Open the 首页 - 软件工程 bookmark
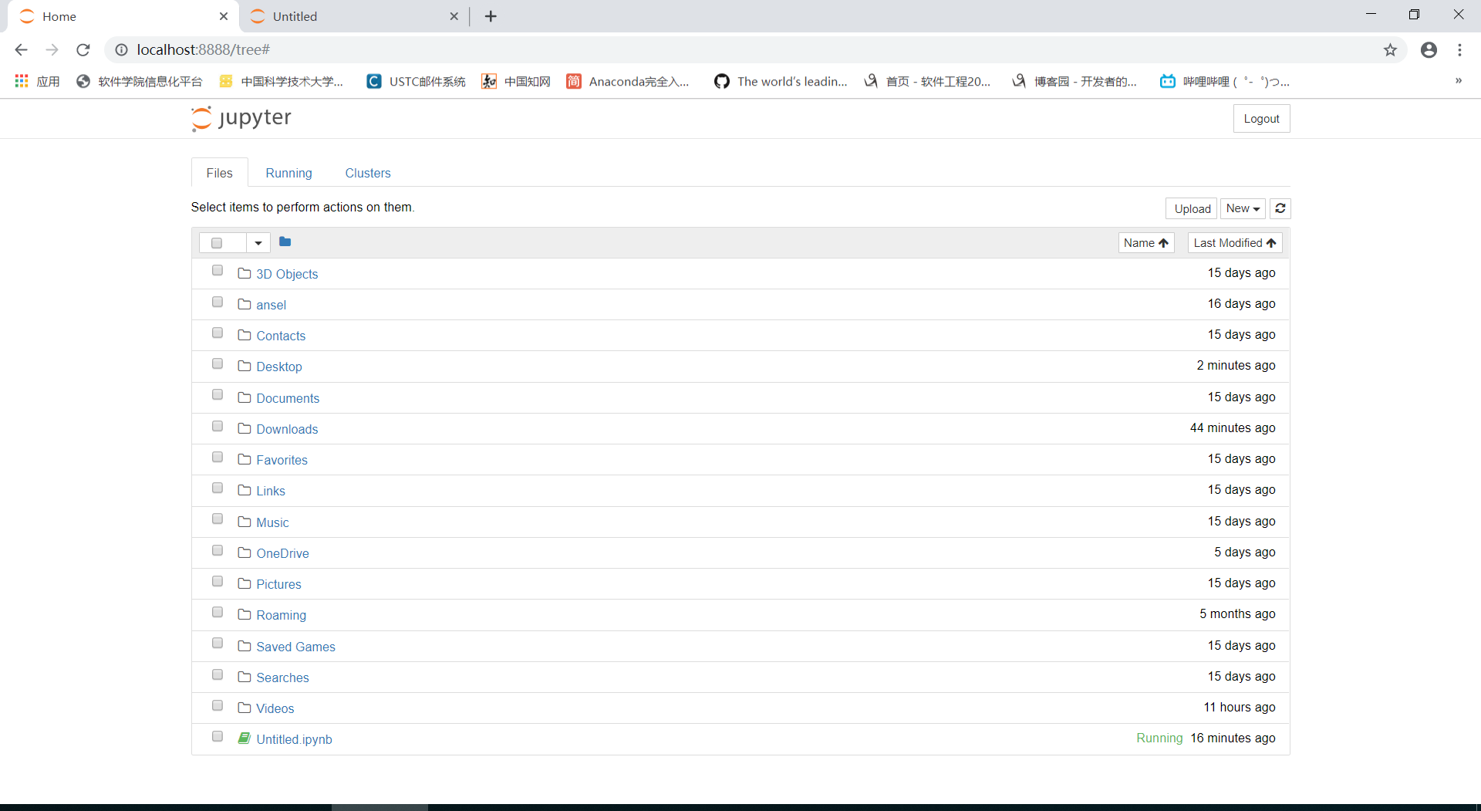 [x=927, y=81]
